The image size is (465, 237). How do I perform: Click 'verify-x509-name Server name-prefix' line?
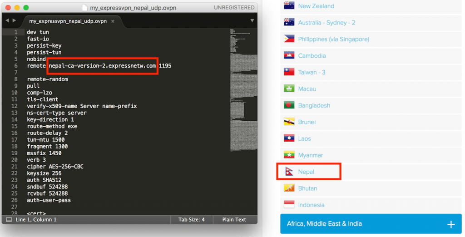tap(82, 106)
